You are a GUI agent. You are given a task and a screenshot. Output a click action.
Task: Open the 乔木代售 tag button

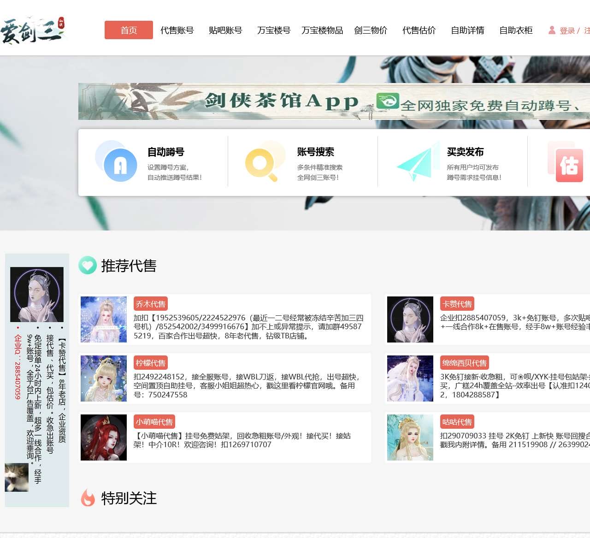point(150,304)
